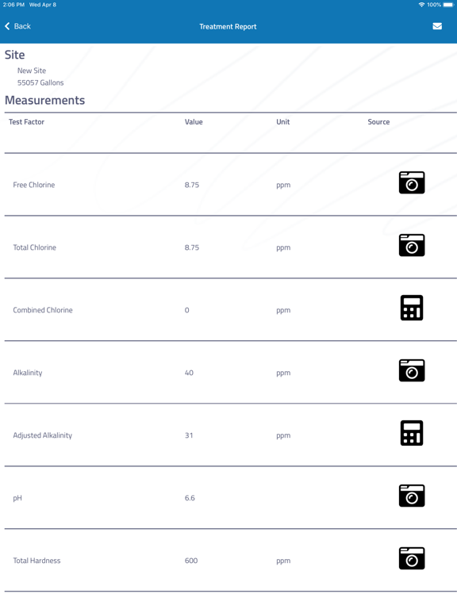Tap the Combined Chlorine calculator source icon
The width and height of the screenshot is (457, 609).
412,308
